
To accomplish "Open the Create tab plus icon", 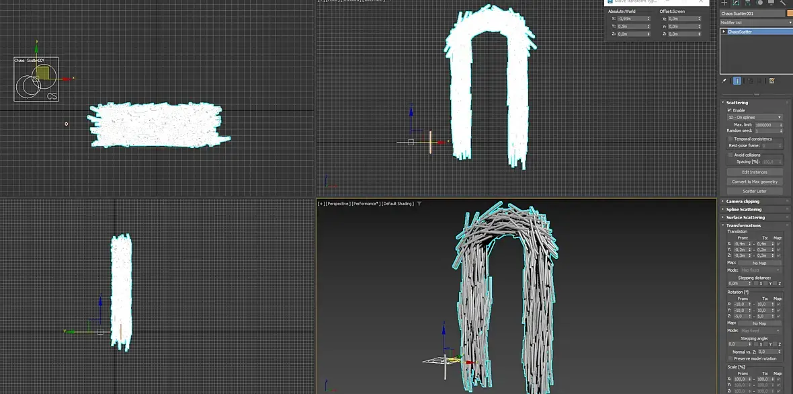I will [x=724, y=3].
